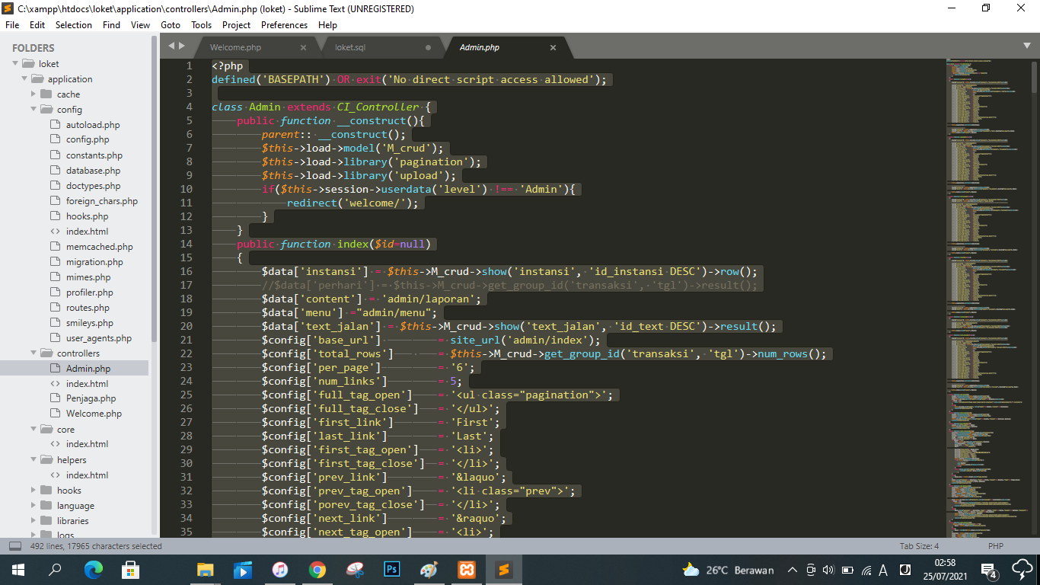This screenshot has height=585, width=1040.
Task: Open the tab overflow dropdown at top right
Action: tap(1028, 46)
